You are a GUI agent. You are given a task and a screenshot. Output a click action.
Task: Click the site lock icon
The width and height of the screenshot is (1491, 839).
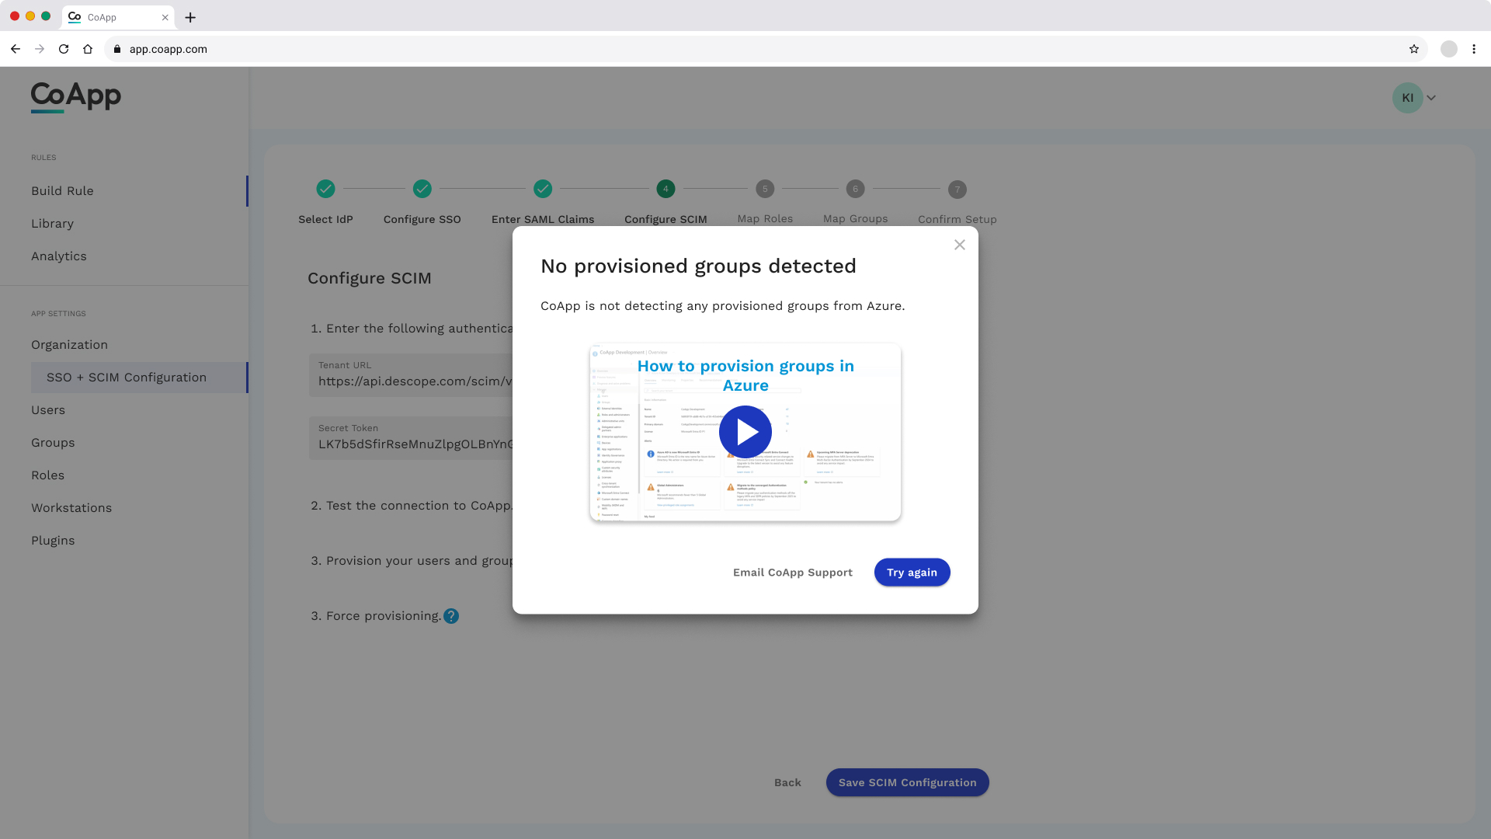(117, 49)
